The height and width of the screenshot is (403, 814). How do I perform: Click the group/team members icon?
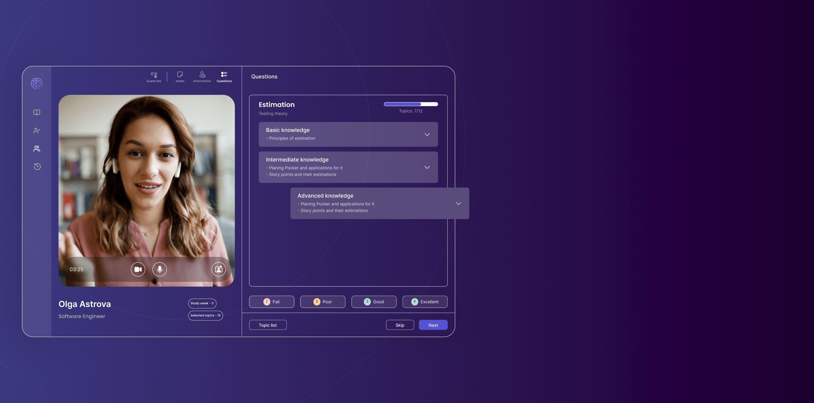(x=36, y=149)
